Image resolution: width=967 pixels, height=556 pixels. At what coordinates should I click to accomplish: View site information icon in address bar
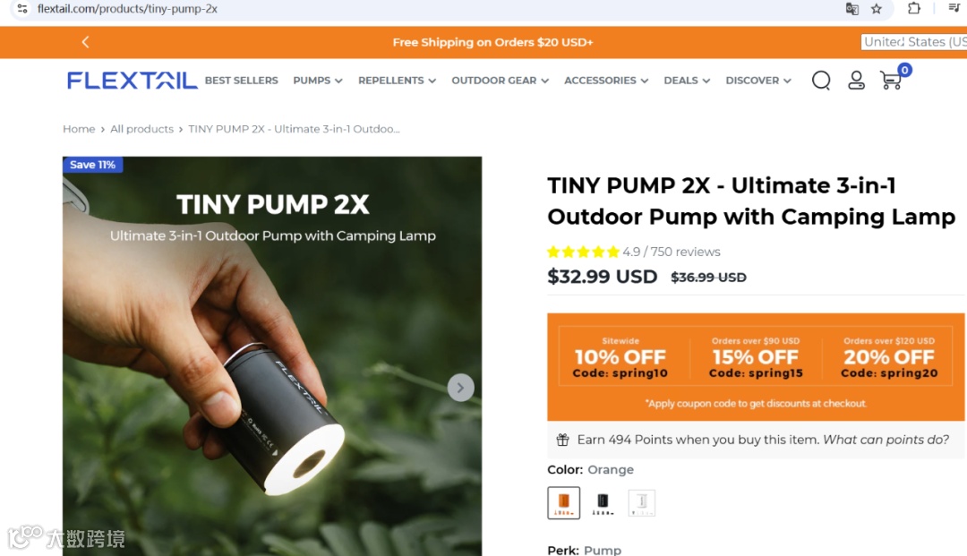coord(22,9)
